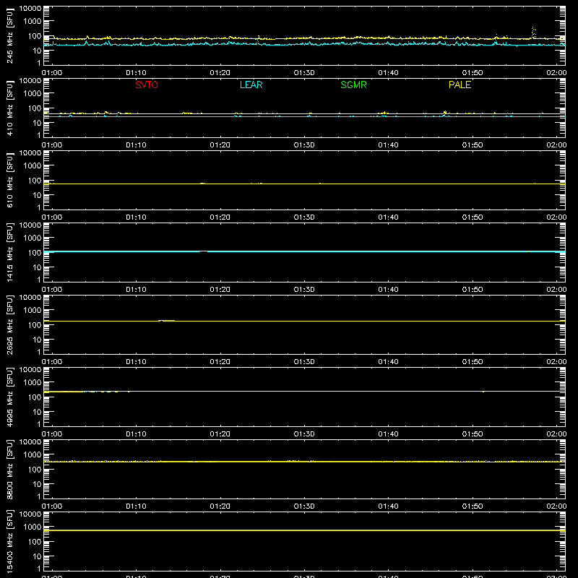578x578 pixels.
Task: Click the green SGMR station label
Action: tap(353, 85)
